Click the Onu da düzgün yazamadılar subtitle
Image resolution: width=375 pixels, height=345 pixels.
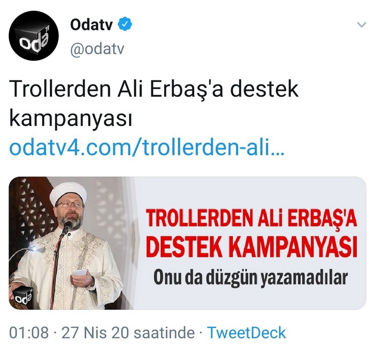coord(251,277)
